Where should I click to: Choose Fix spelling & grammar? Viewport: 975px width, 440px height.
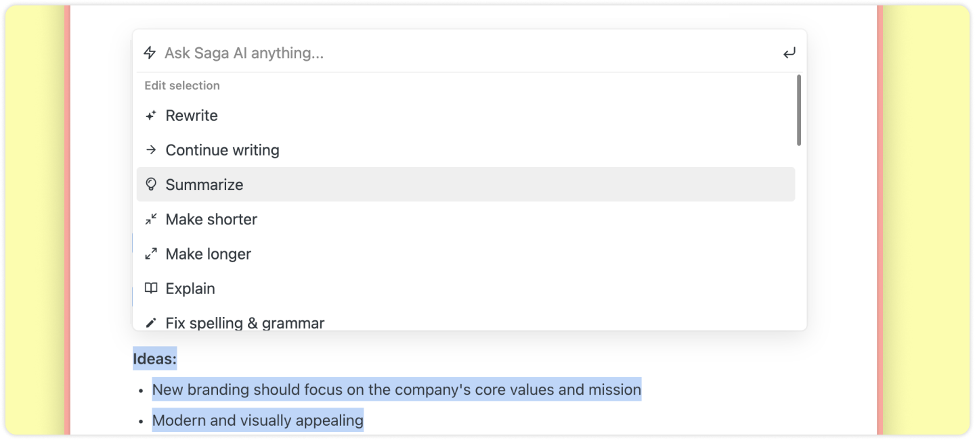[245, 323]
